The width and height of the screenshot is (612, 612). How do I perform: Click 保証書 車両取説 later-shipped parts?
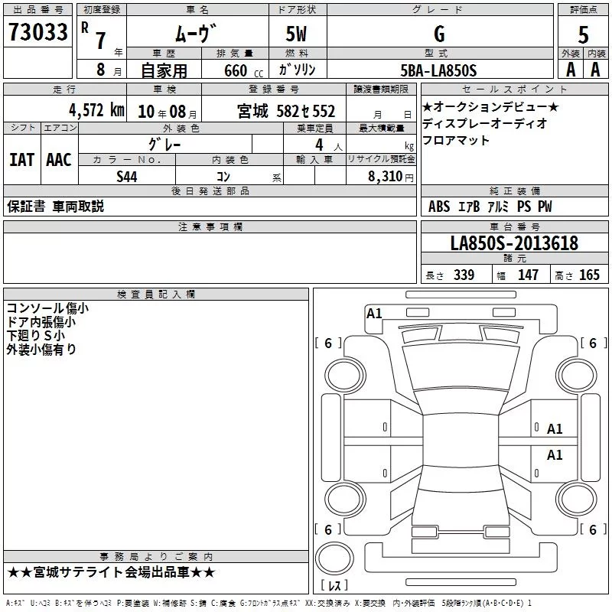55,206
